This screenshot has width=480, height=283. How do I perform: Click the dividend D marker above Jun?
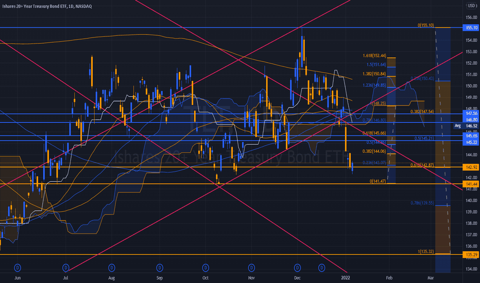point(18,268)
